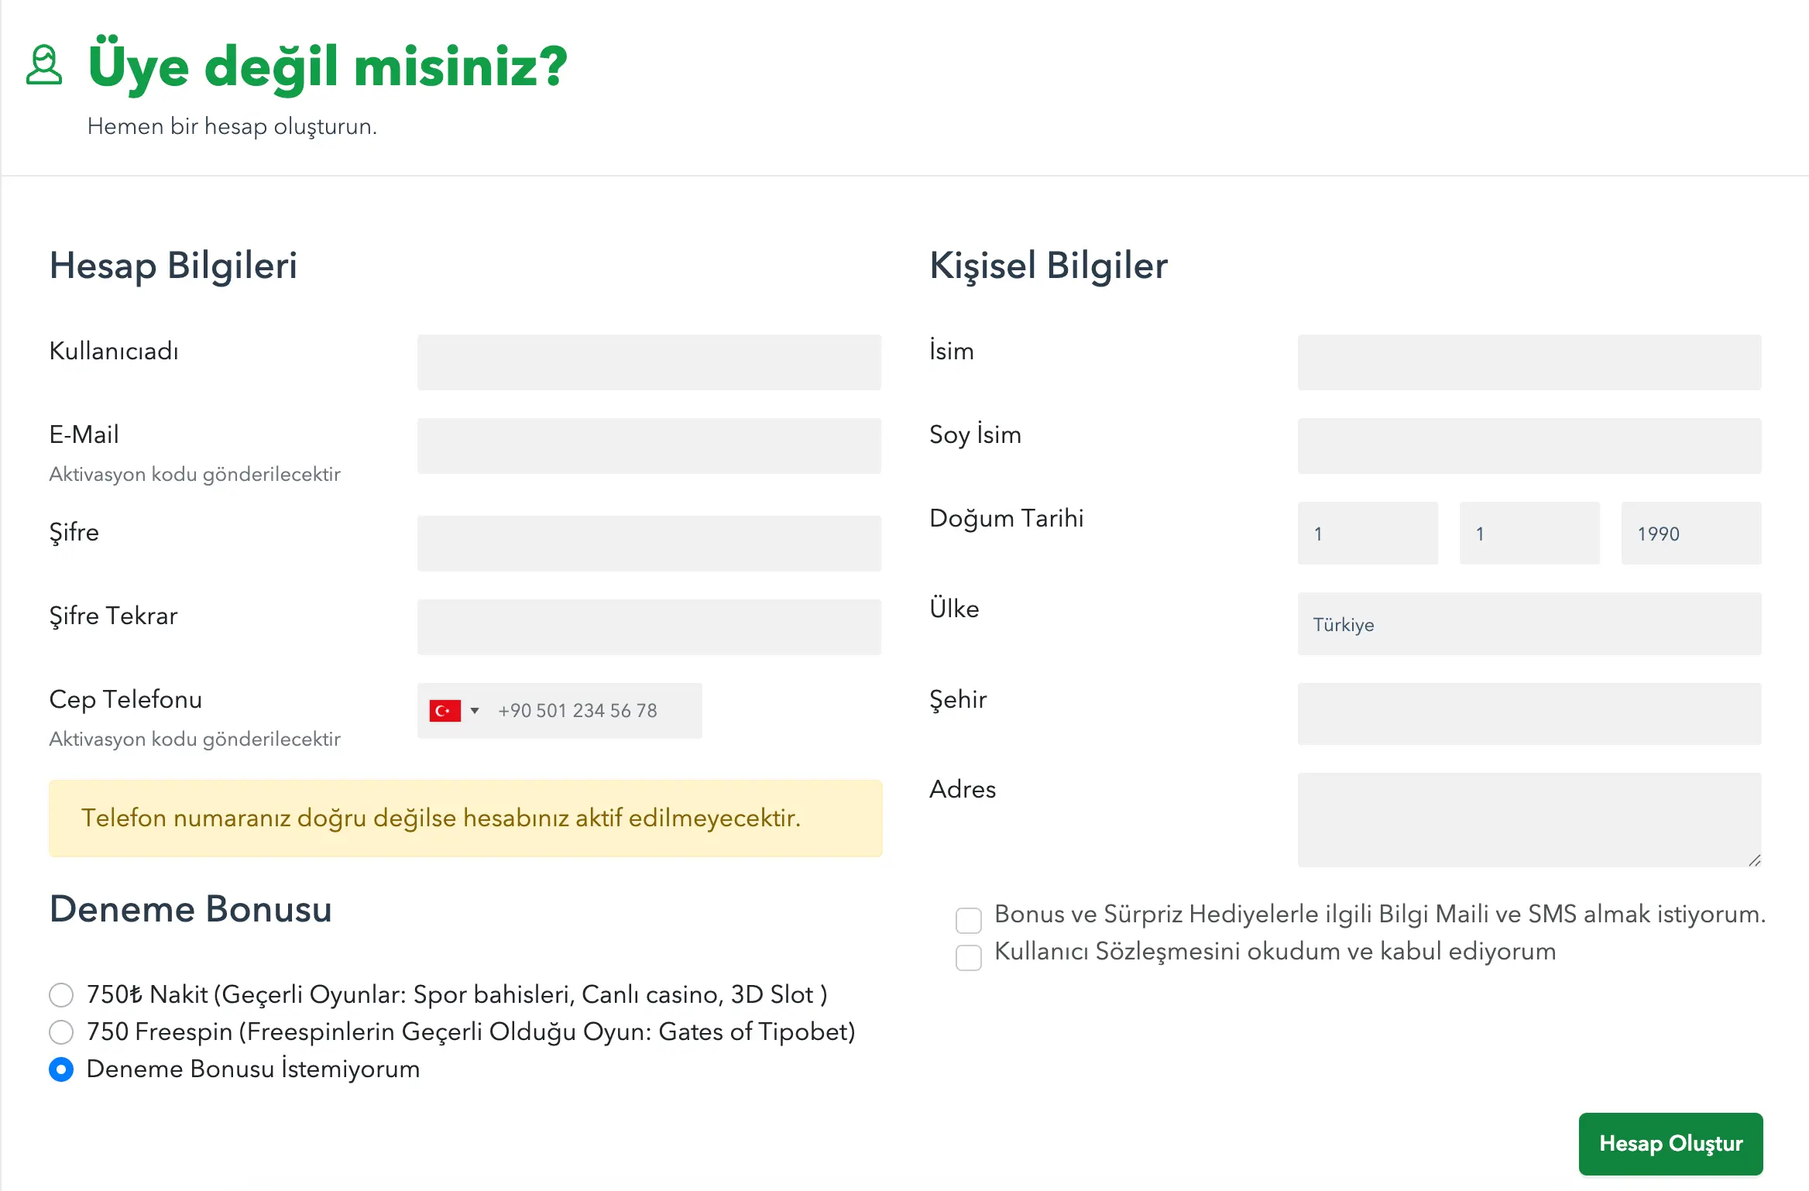Click the Adres text area

pyautogui.click(x=1529, y=819)
